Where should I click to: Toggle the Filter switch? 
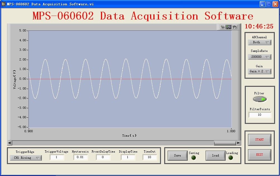pyautogui.click(x=260, y=99)
